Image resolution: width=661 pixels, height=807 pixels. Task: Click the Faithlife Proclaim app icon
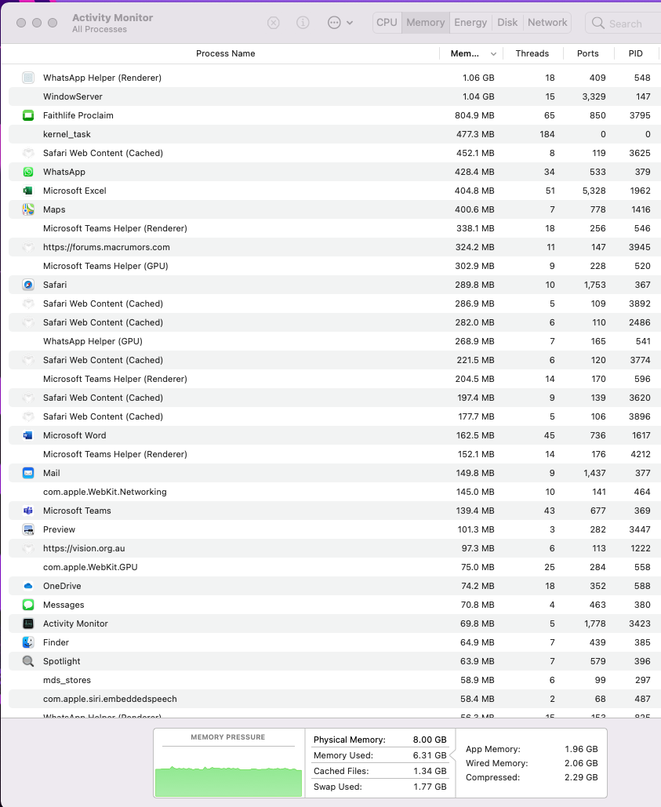(28, 115)
